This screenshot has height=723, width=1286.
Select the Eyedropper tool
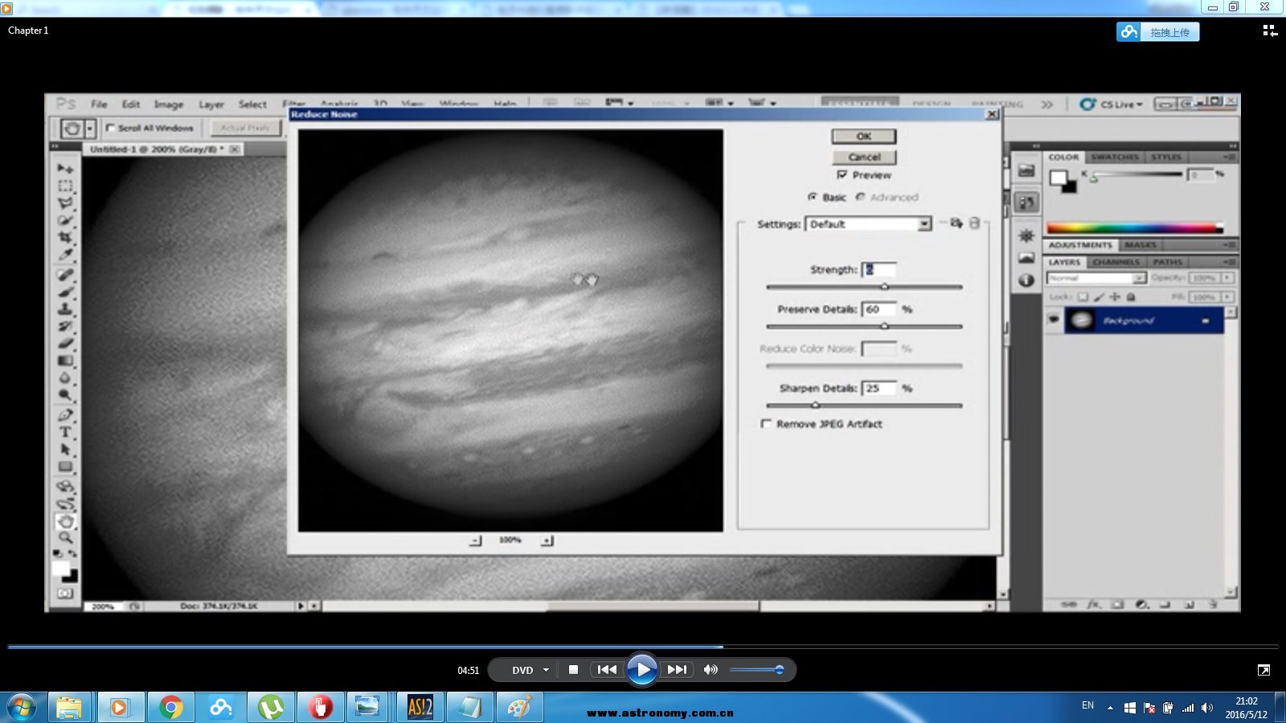65,255
